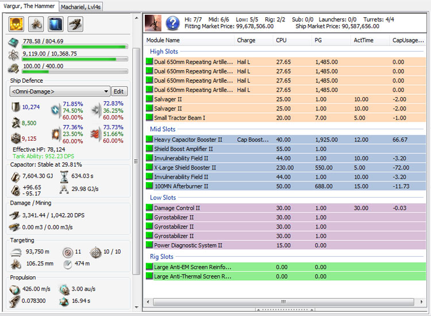Click the kinetic resistance icon beside 72.83%

[x=96, y=110]
